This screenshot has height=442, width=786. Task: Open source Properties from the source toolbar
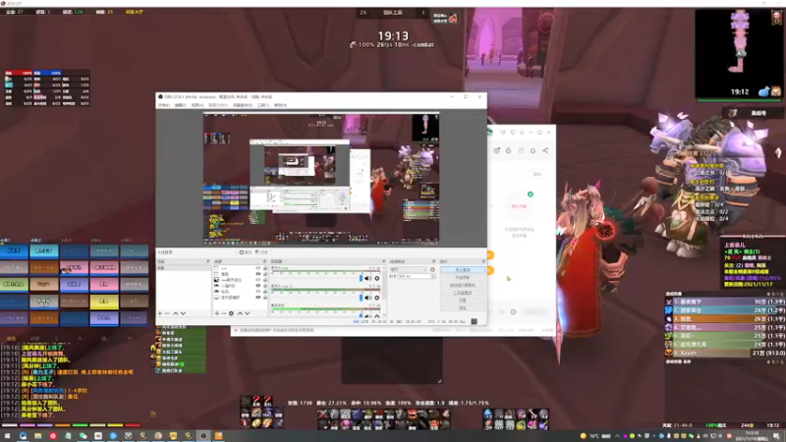click(245, 252)
